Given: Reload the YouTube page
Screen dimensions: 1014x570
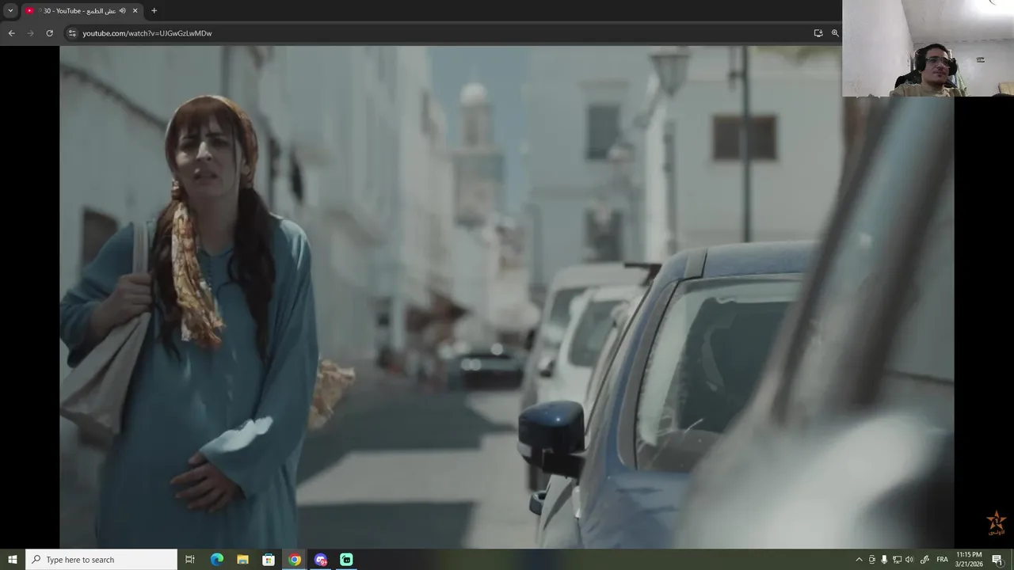Looking at the screenshot, I should tap(49, 33).
